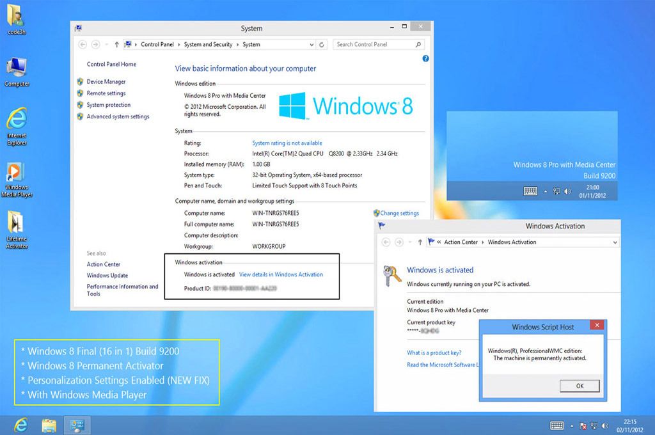Expand the arrow after System and Security
The height and width of the screenshot is (435, 655).
pyautogui.click(x=237, y=44)
